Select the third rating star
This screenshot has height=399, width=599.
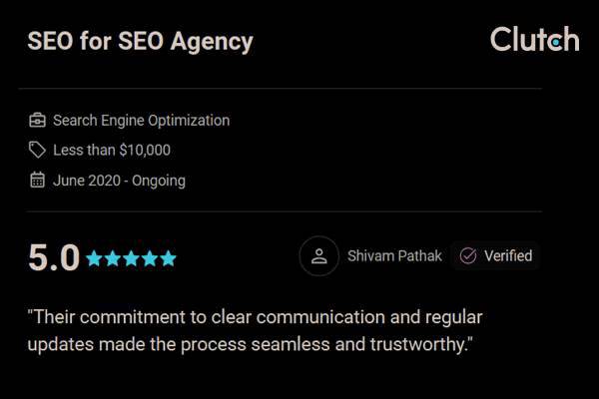pos(131,258)
